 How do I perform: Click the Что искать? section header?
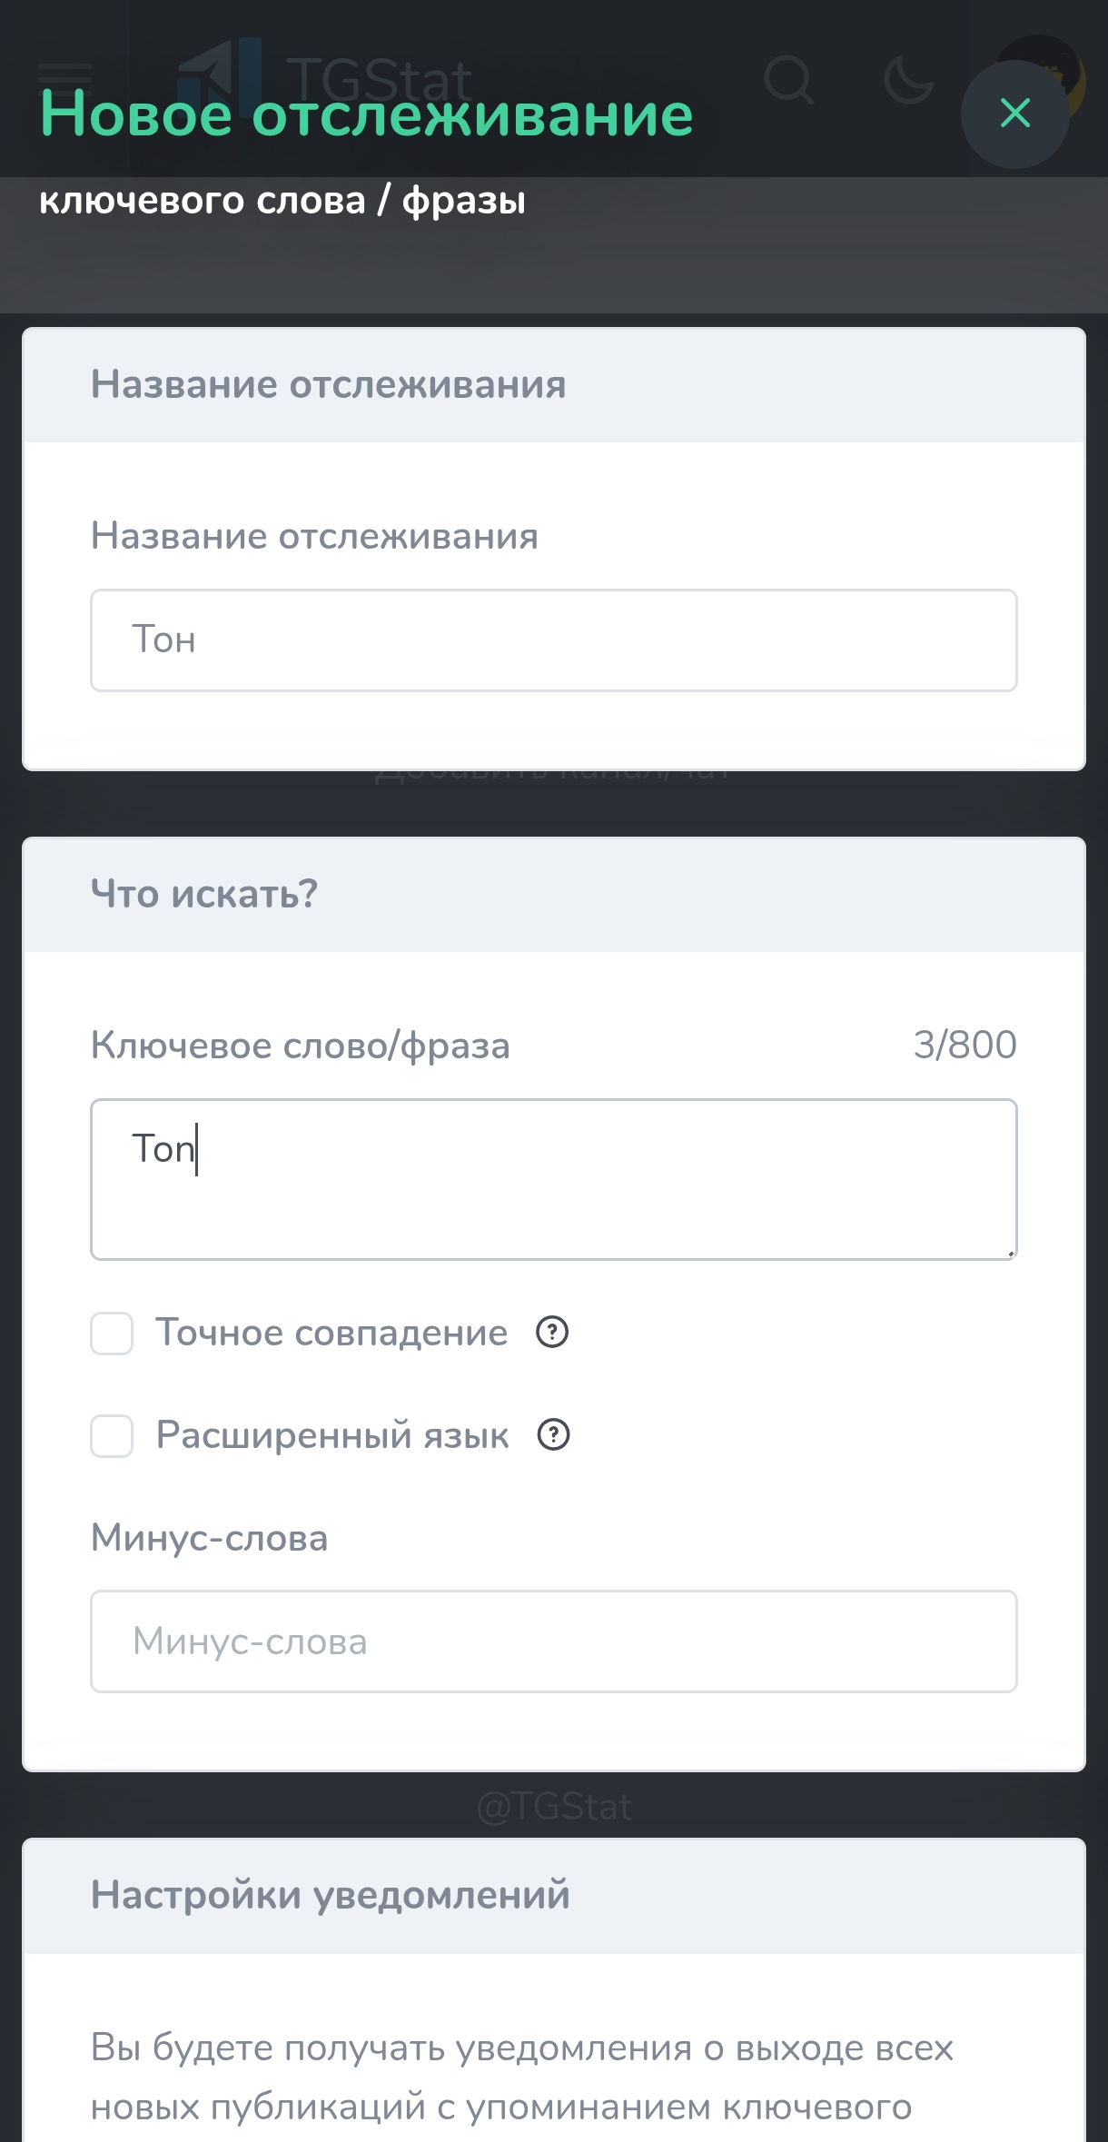click(203, 894)
